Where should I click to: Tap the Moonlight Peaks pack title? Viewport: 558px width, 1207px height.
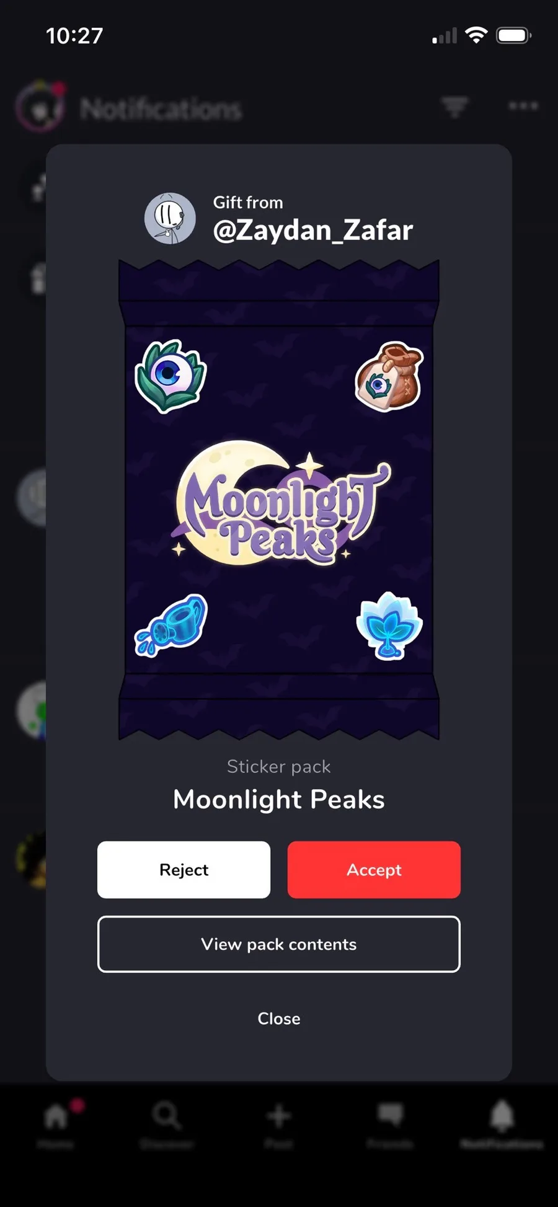[279, 799]
